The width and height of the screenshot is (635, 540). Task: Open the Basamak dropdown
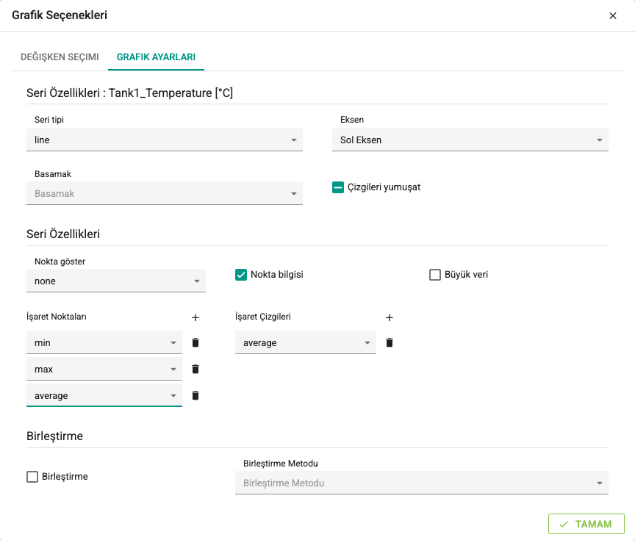click(165, 193)
